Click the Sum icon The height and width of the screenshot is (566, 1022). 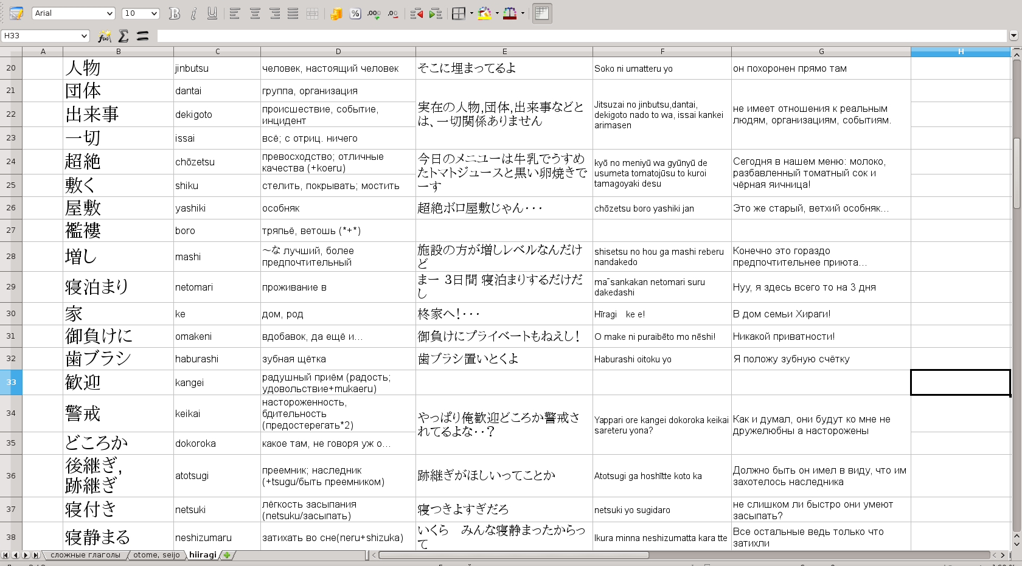[x=123, y=36]
